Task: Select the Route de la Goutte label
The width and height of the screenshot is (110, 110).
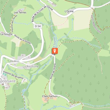Action: [23, 39]
